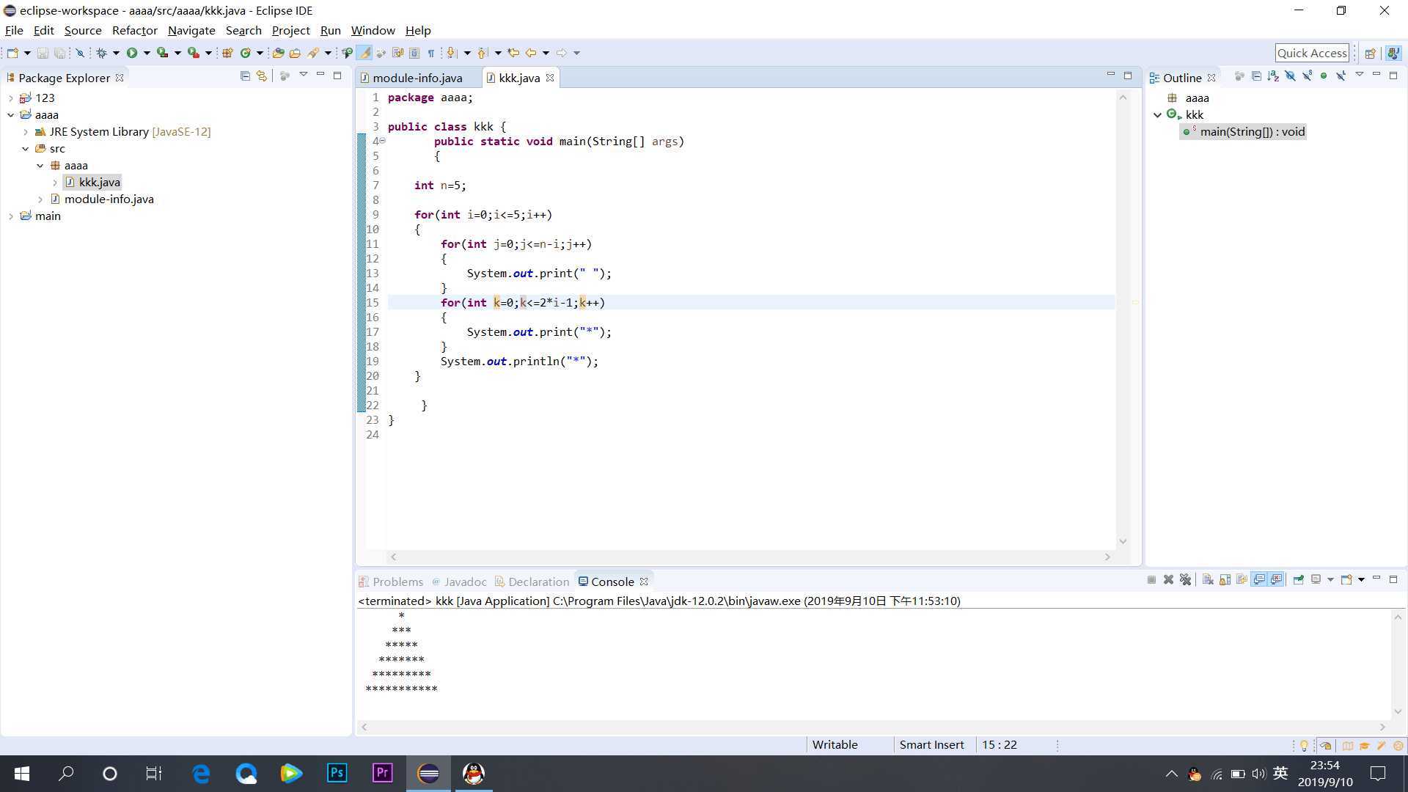Click Remove Launch in Console toolbar
The height and width of the screenshot is (792, 1408).
pos(1168,580)
